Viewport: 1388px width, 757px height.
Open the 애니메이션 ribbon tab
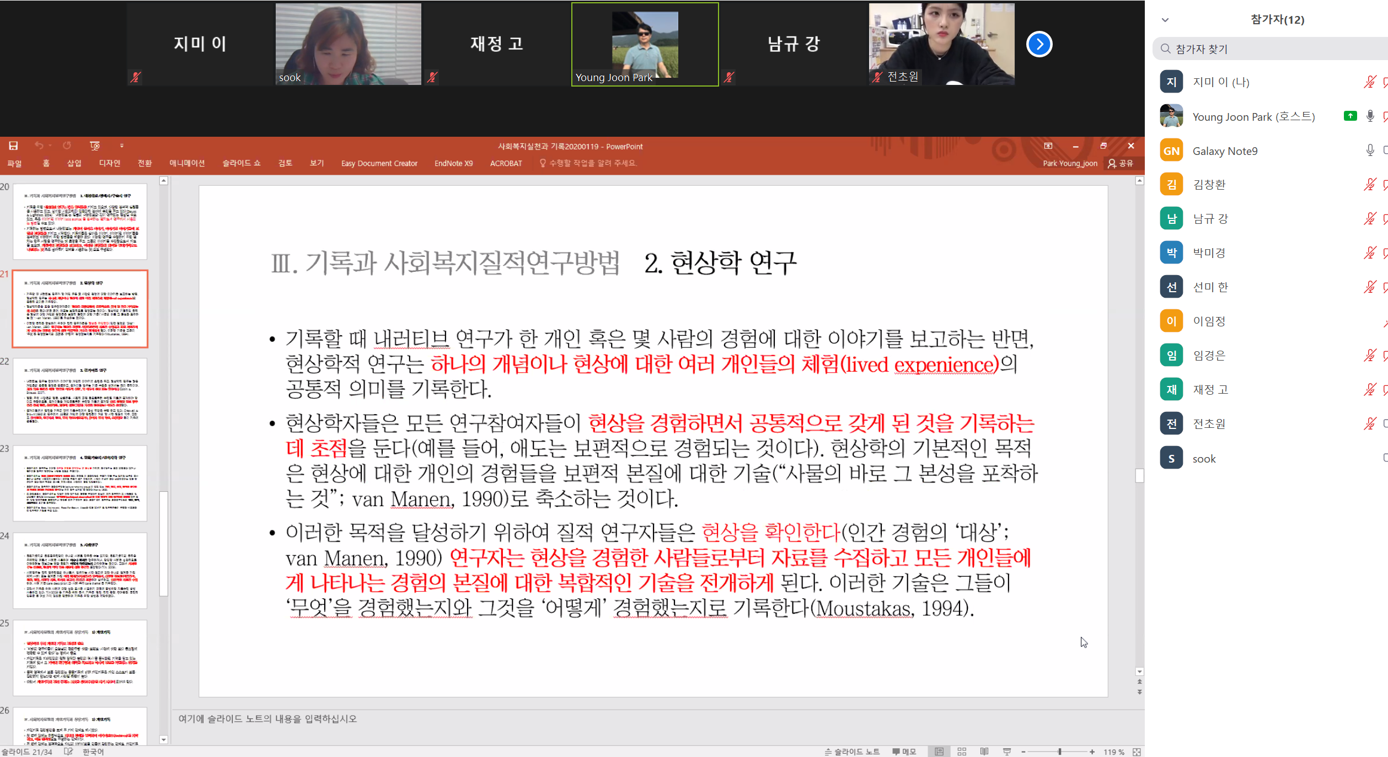(187, 163)
